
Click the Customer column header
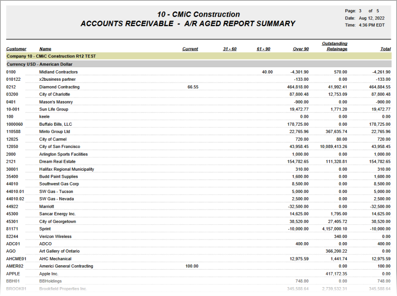pos(16,49)
